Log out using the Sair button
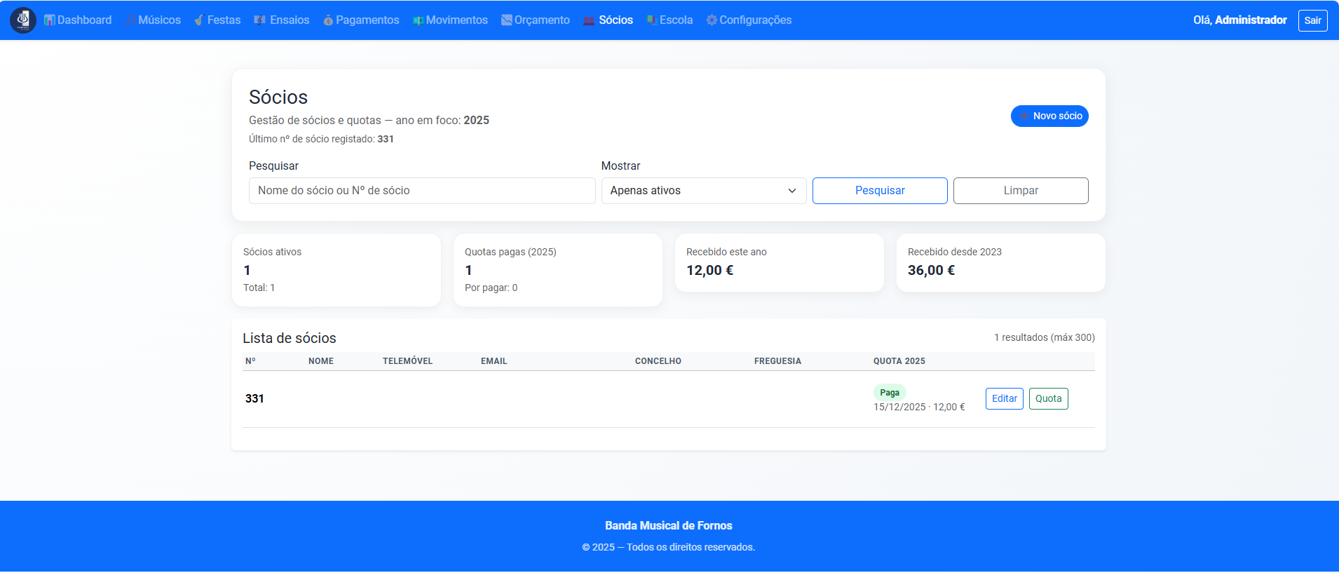The width and height of the screenshot is (1339, 573). 1312,20
